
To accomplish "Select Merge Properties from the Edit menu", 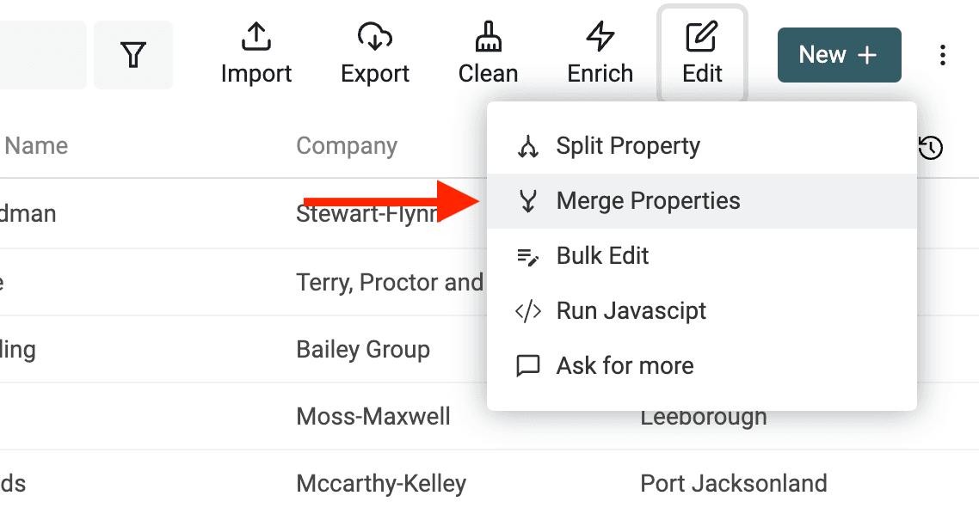I will 648,200.
